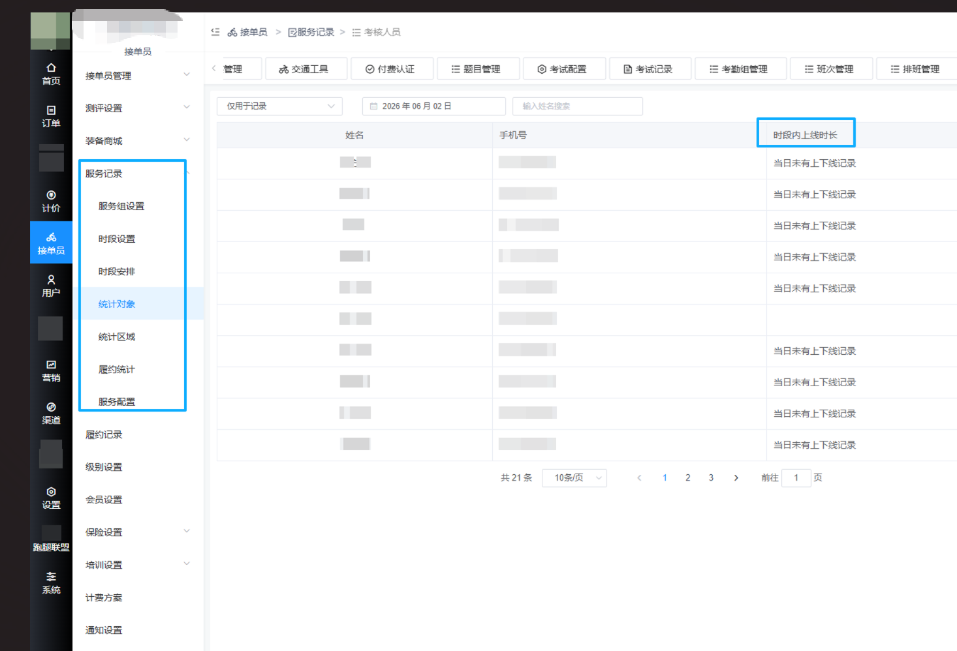Switch to the 排班管理 tab
The image size is (957, 651).
click(x=917, y=69)
